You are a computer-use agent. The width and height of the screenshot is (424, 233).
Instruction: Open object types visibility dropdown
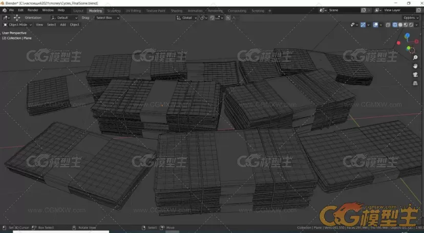(354, 25)
